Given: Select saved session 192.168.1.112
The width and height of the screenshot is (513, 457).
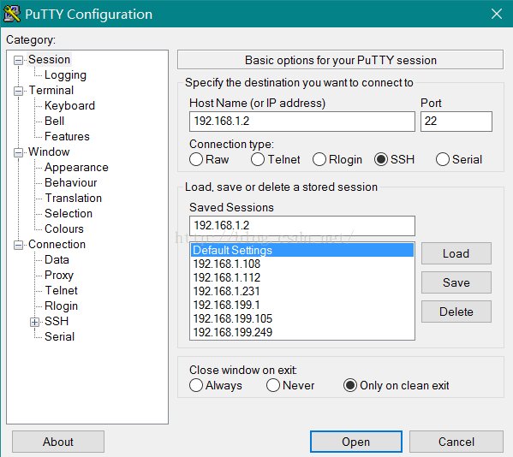Looking at the screenshot, I should (x=302, y=277).
